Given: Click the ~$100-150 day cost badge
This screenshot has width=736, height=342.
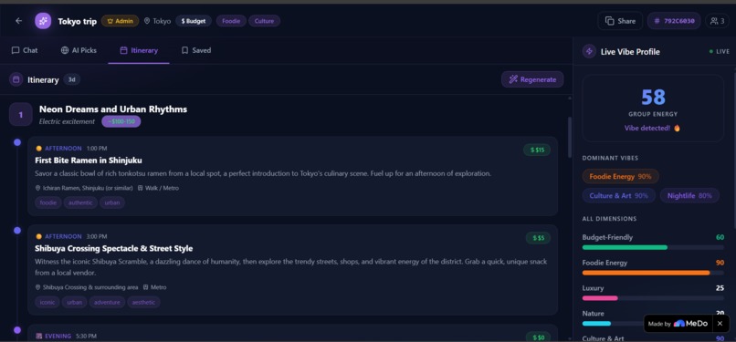Looking at the screenshot, I should pos(121,121).
